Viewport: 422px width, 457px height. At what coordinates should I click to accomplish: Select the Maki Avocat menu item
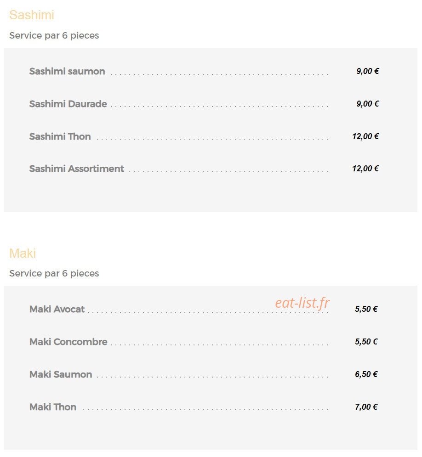57,309
